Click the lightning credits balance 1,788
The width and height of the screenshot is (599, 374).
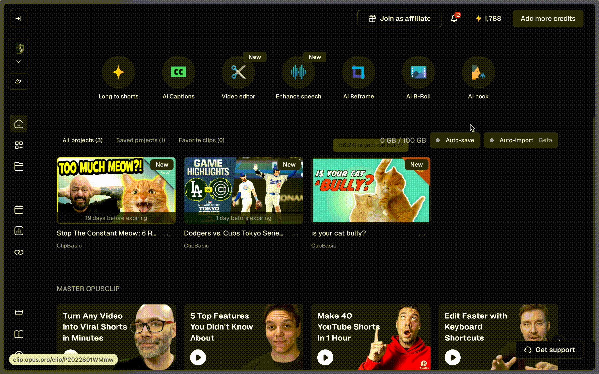click(x=488, y=18)
